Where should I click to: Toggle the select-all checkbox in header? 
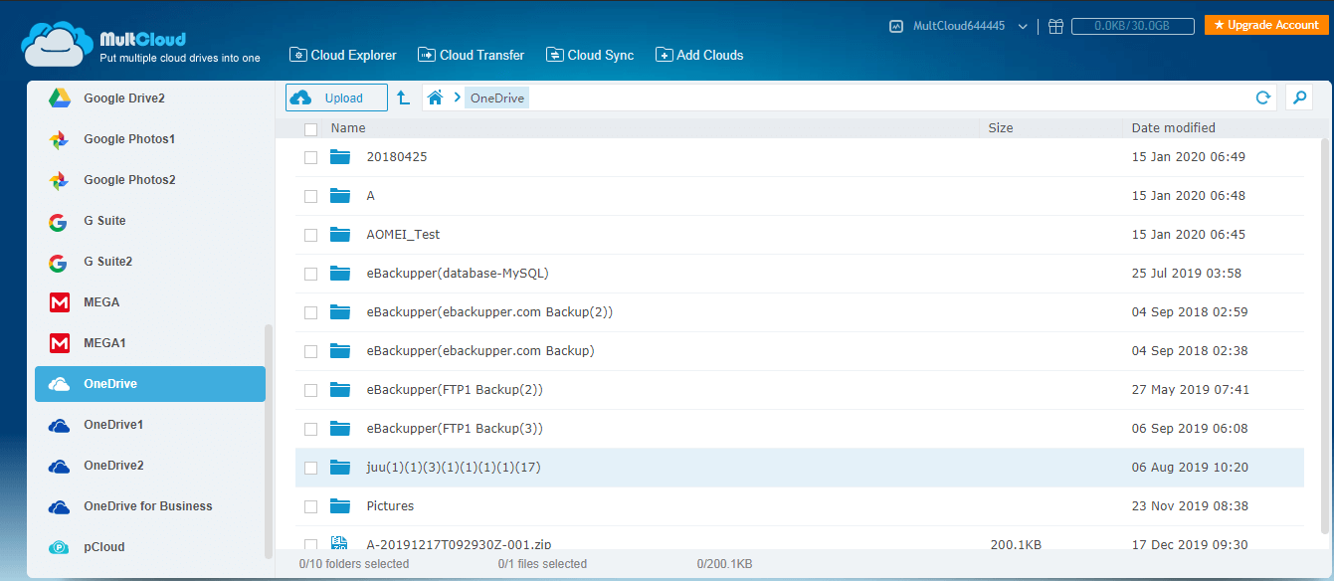click(310, 129)
